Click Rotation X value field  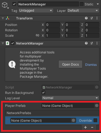tap(53, 30)
